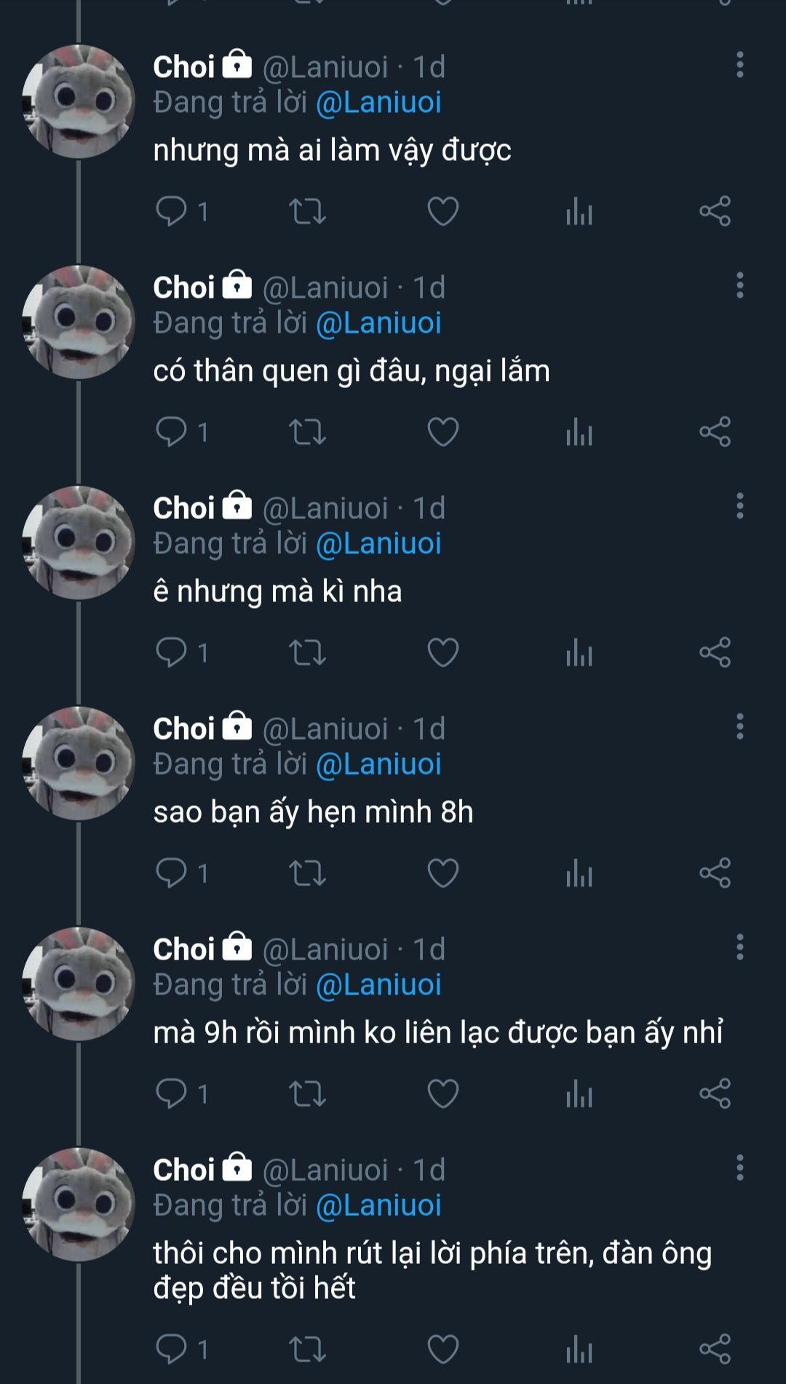Retweet the "có thân quen gì đâu" tweet
The width and height of the screenshot is (786, 1384).
(x=307, y=432)
